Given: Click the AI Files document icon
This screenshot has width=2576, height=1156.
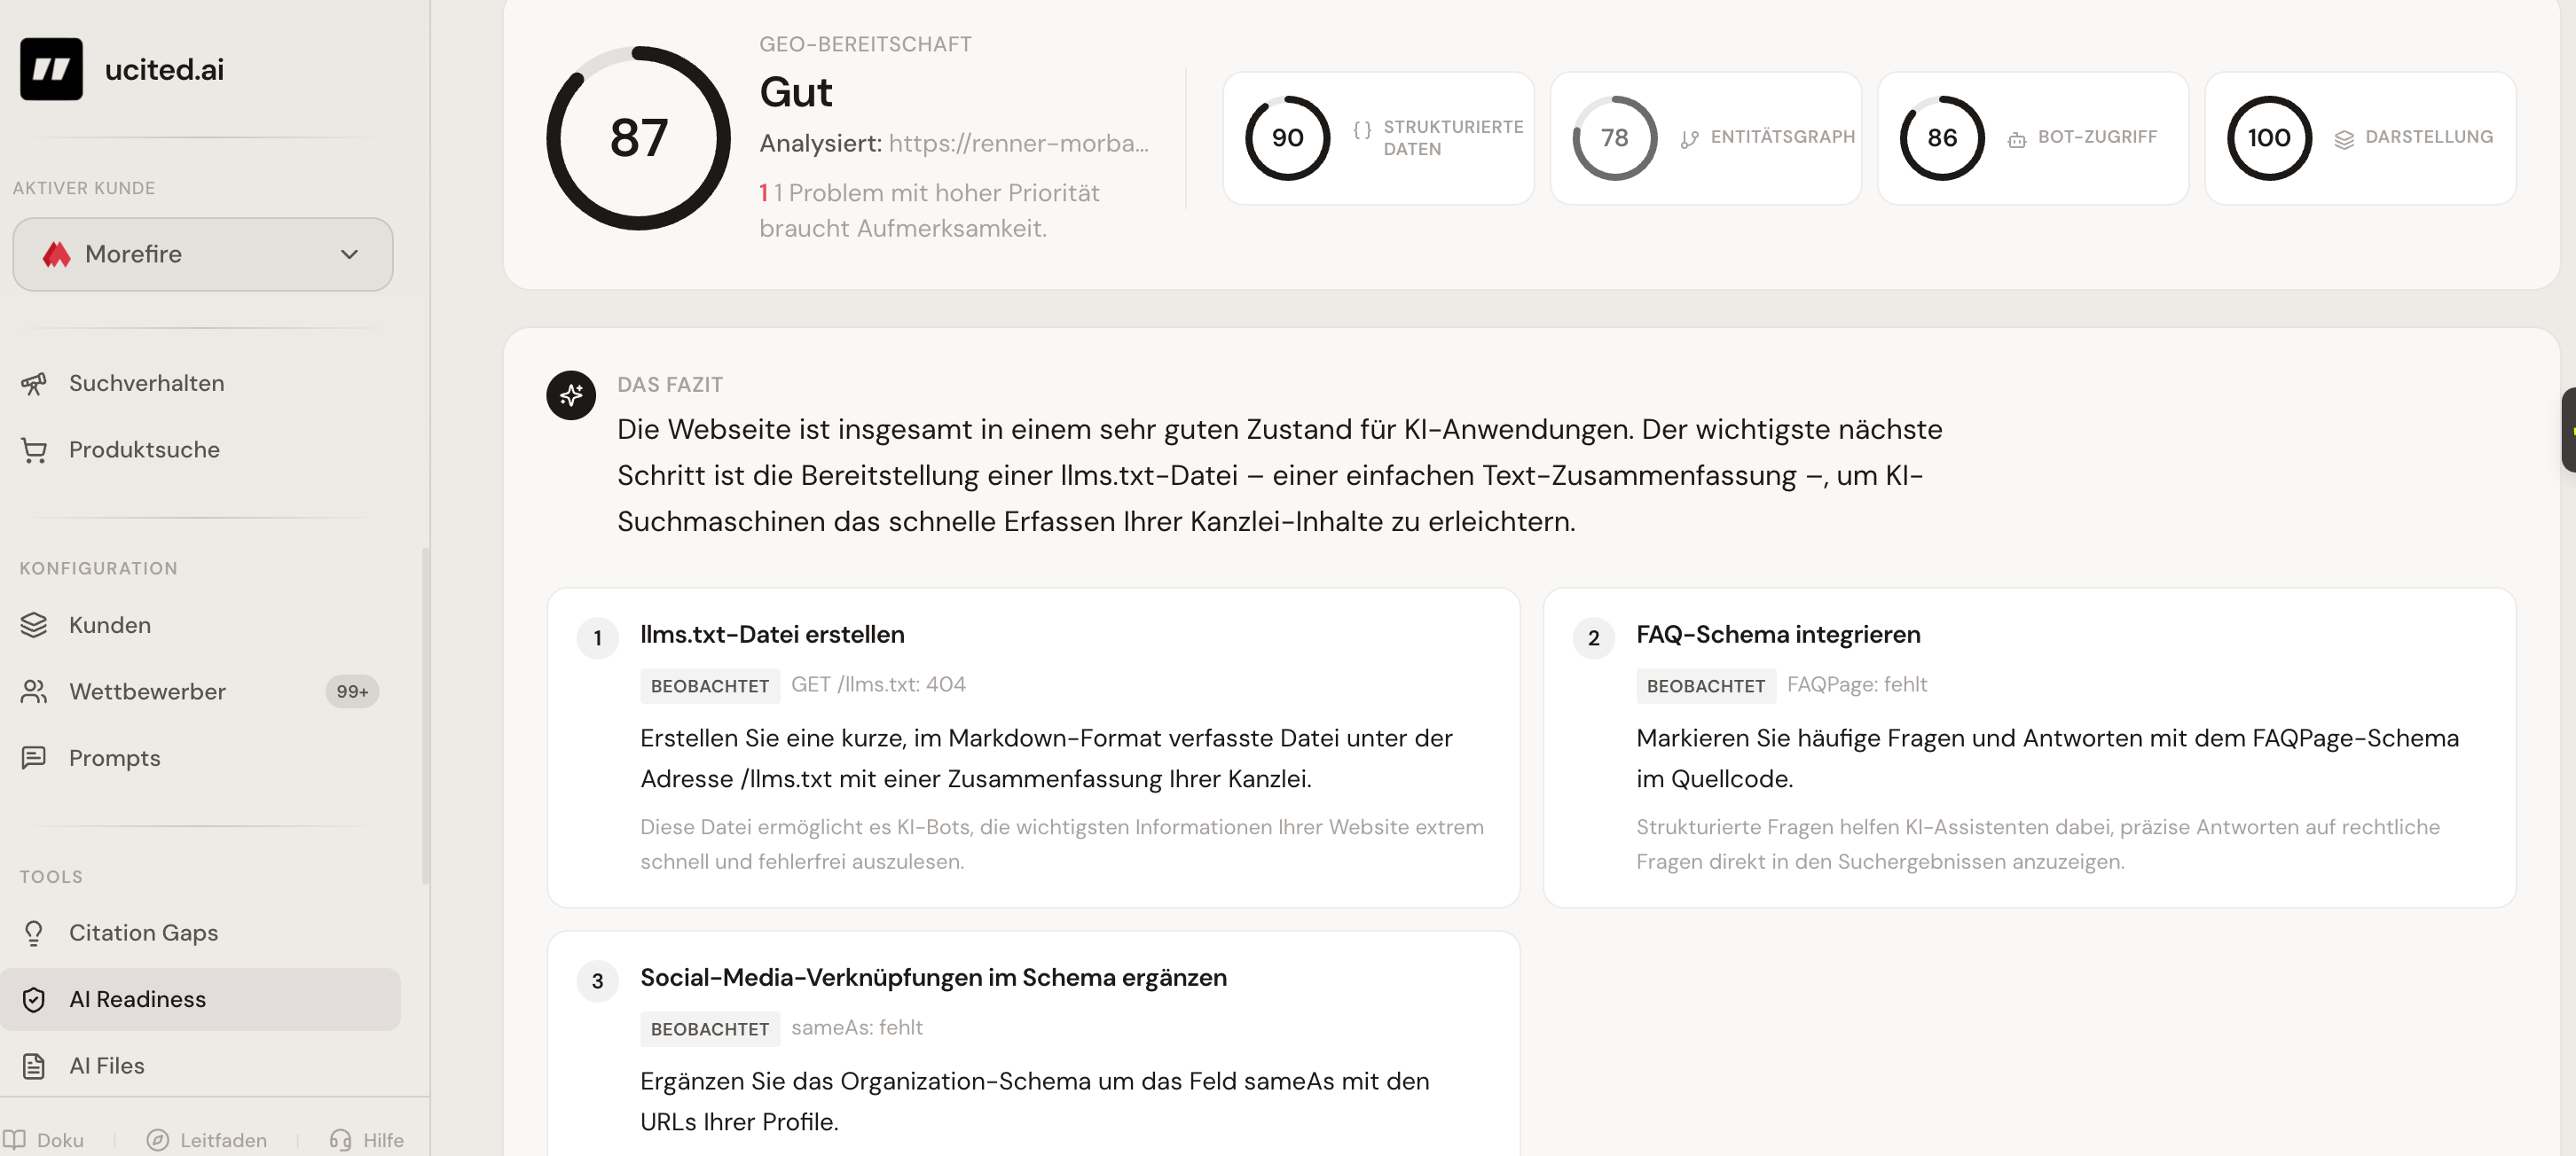Looking at the screenshot, I should 34,1065.
